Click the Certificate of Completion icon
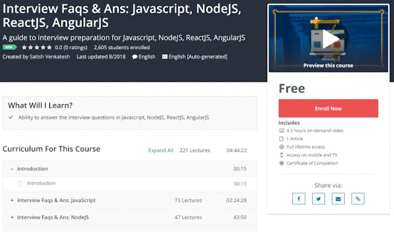 pos(281,163)
